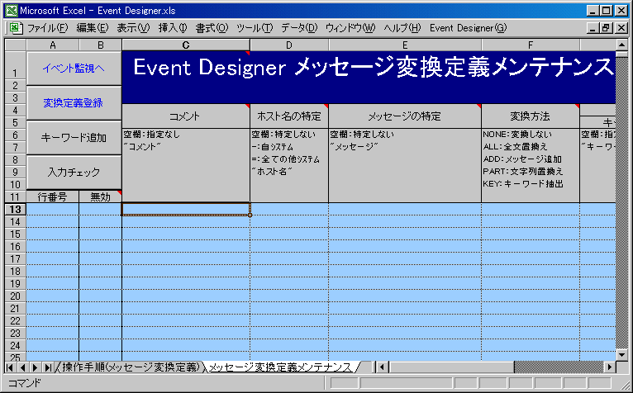Select column F header

click(530, 45)
